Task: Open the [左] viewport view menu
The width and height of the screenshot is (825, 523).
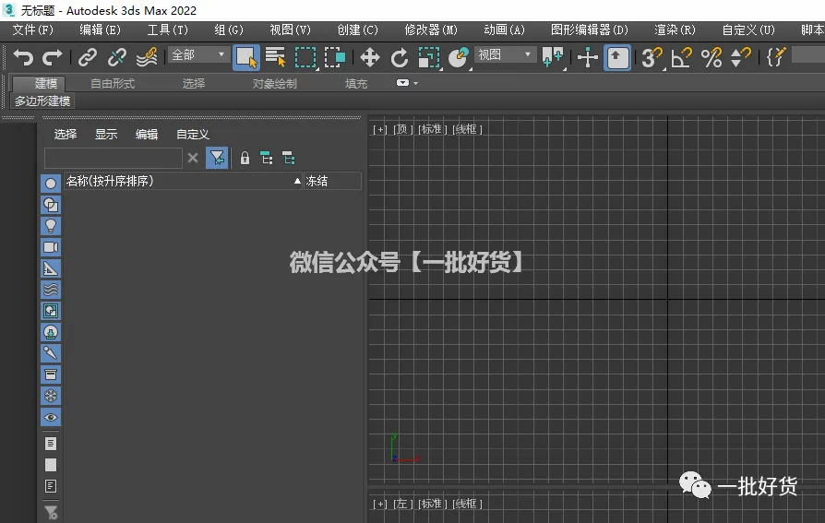Action: coord(402,504)
